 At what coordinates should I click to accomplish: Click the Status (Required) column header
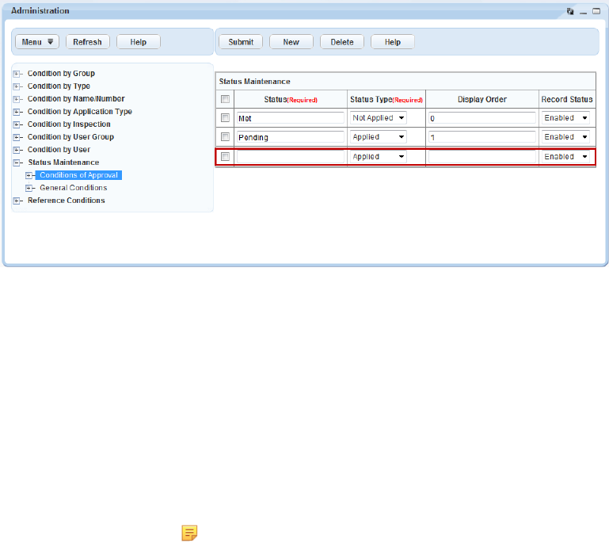pyautogui.click(x=291, y=100)
